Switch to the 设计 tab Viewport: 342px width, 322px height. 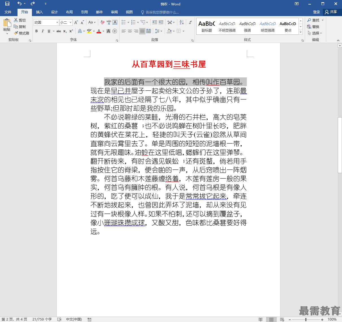tap(55, 12)
